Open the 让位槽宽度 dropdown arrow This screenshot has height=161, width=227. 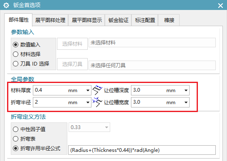[x=186, y=102]
